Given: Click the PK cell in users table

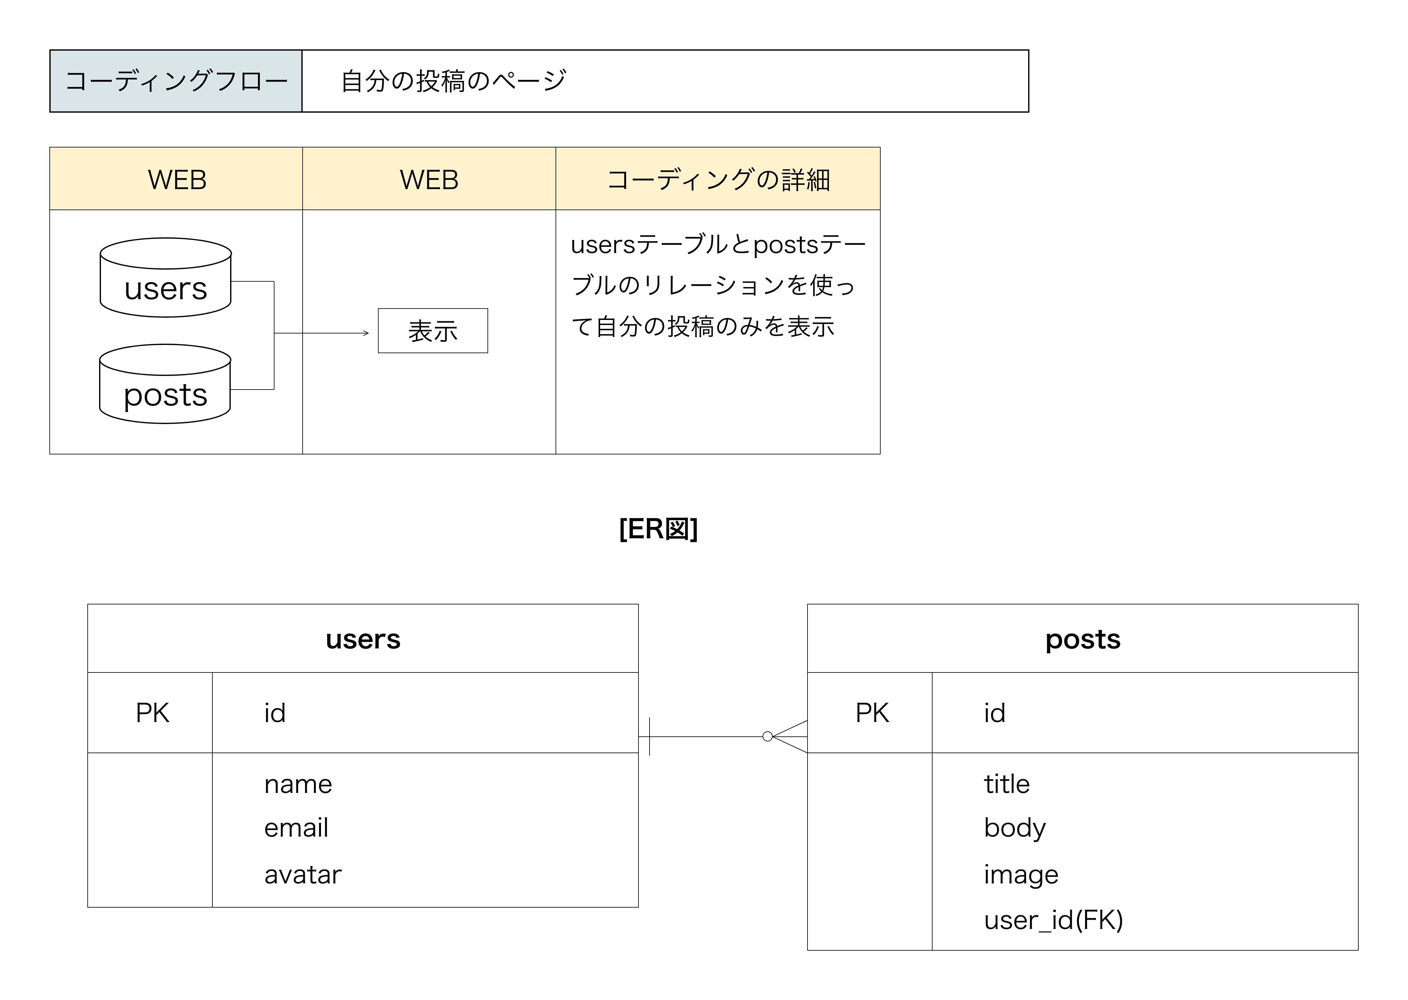Looking at the screenshot, I should tap(152, 713).
